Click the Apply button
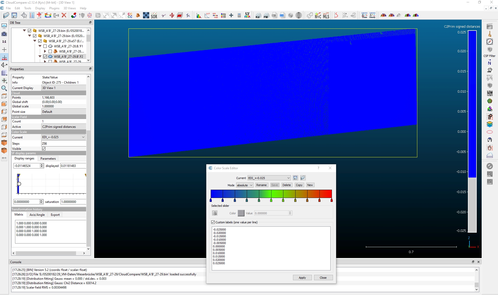This screenshot has width=498, height=295. coord(302,278)
